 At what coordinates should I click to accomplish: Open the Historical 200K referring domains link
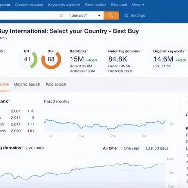point(120,71)
